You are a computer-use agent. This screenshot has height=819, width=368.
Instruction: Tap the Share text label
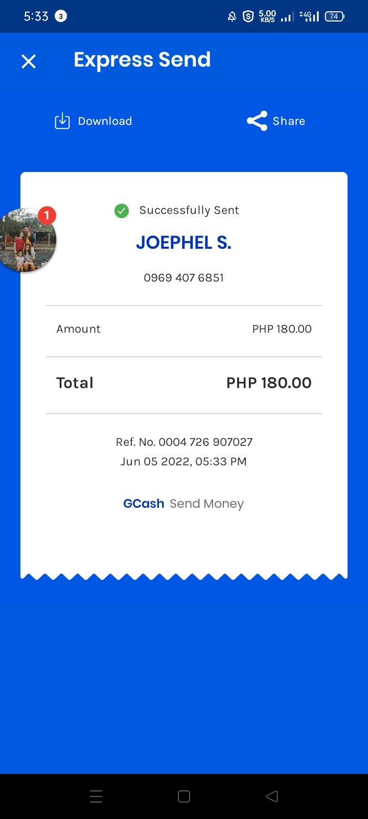(289, 121)
